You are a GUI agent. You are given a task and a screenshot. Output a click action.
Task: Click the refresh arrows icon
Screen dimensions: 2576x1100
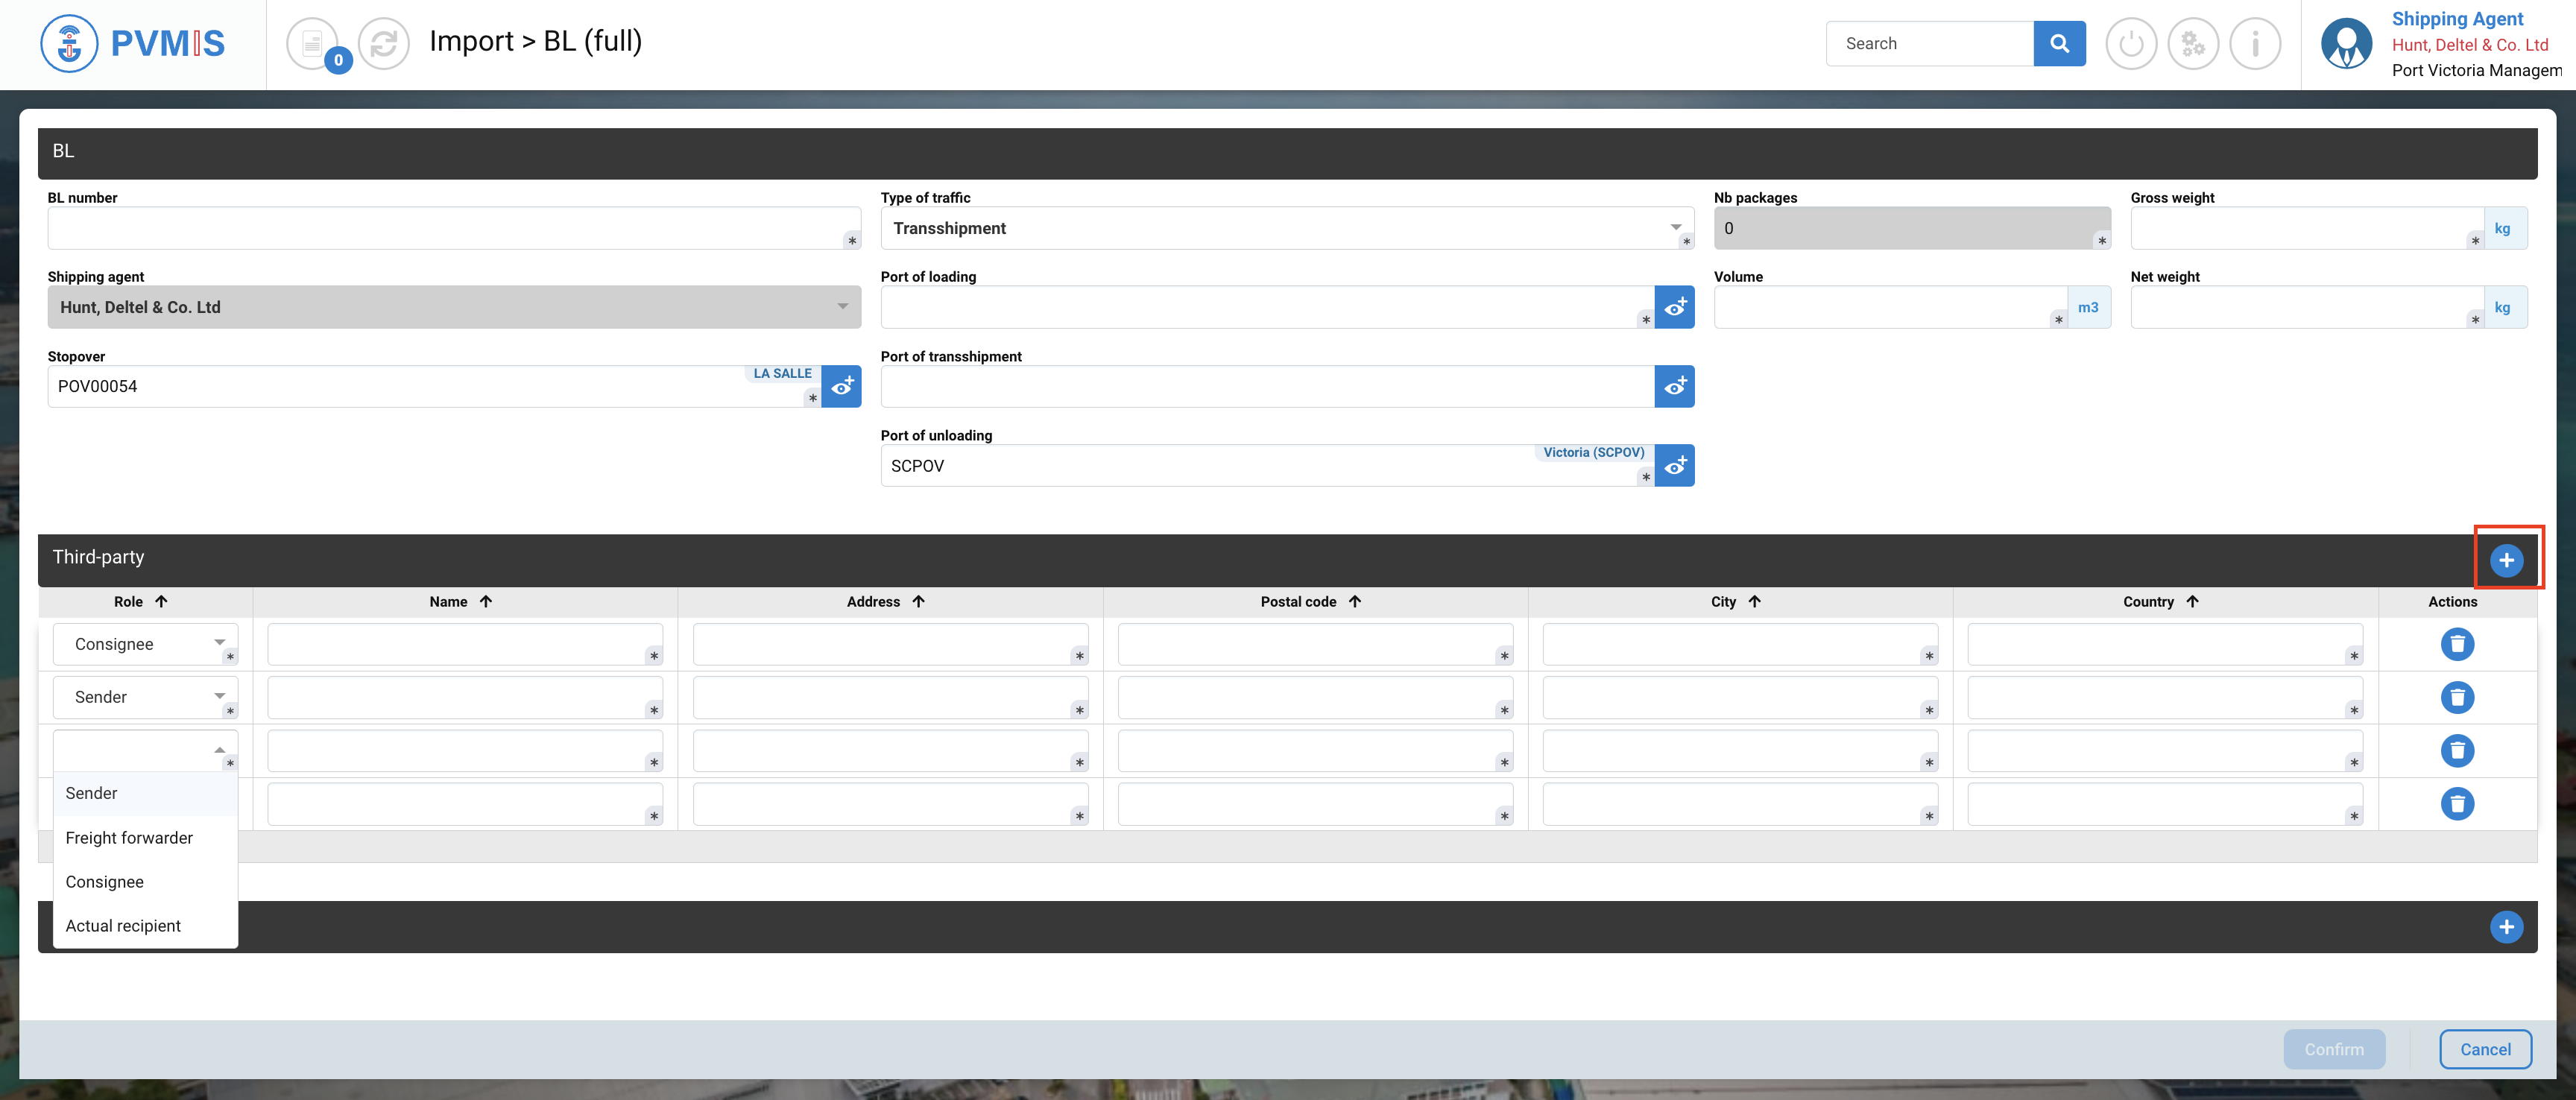point(383,44)
